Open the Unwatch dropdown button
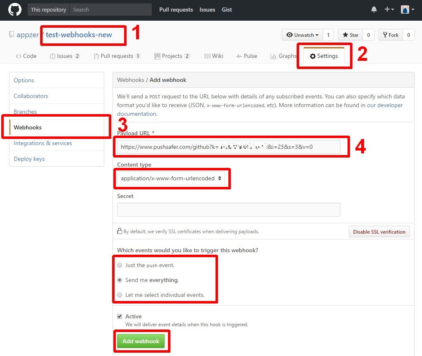422x356 pixels. (302, 35)
